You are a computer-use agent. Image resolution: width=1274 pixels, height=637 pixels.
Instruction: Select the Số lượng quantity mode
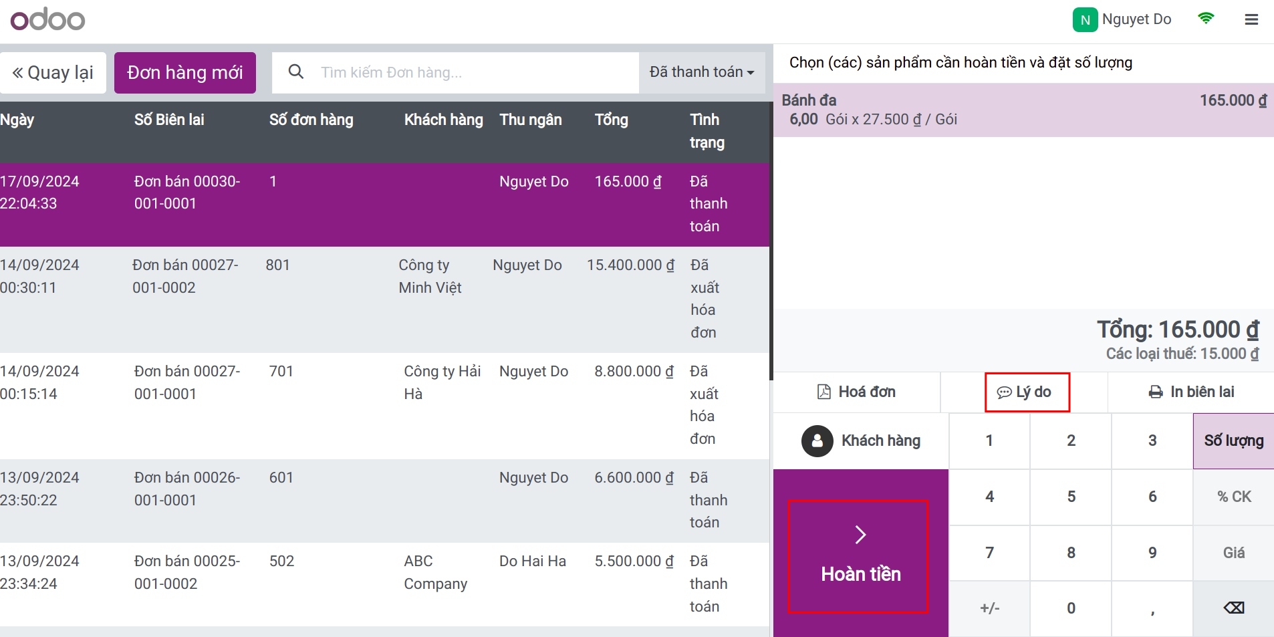pyautogui.click(x=1233, y=441)
